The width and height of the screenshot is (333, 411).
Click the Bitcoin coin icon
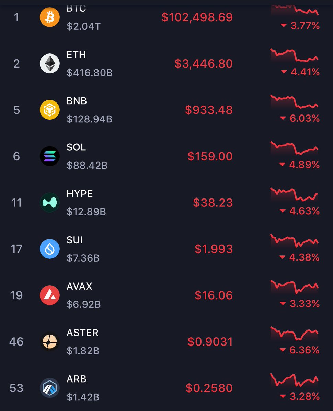(x=50, y=17)
